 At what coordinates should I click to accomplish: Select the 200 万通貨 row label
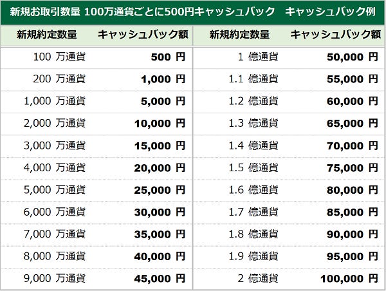pyautogui.click(x=60, y=79)
